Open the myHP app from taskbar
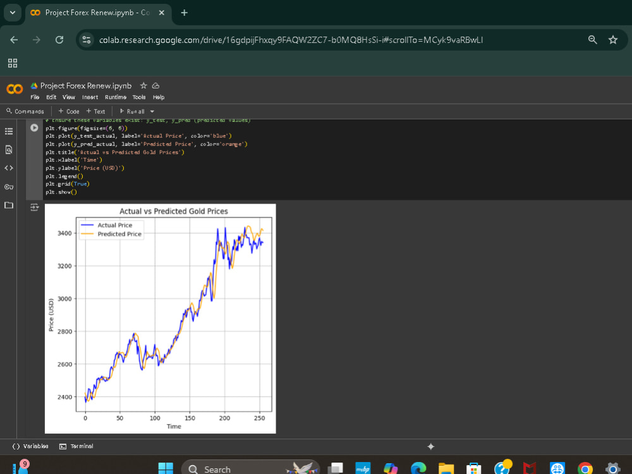 click(363, 469)
